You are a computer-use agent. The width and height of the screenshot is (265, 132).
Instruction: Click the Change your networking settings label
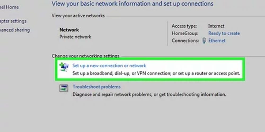tap(85, 56)
